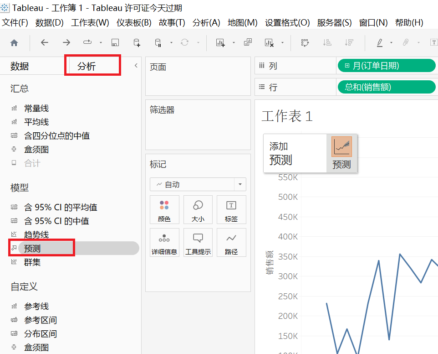Select 含 95% CI 的平均值 item
Image resolution: width=438 pixels, height=354 pixels.
(61, 208)
